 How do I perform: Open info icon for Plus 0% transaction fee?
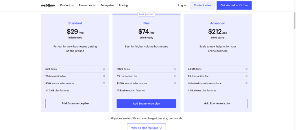175,76
